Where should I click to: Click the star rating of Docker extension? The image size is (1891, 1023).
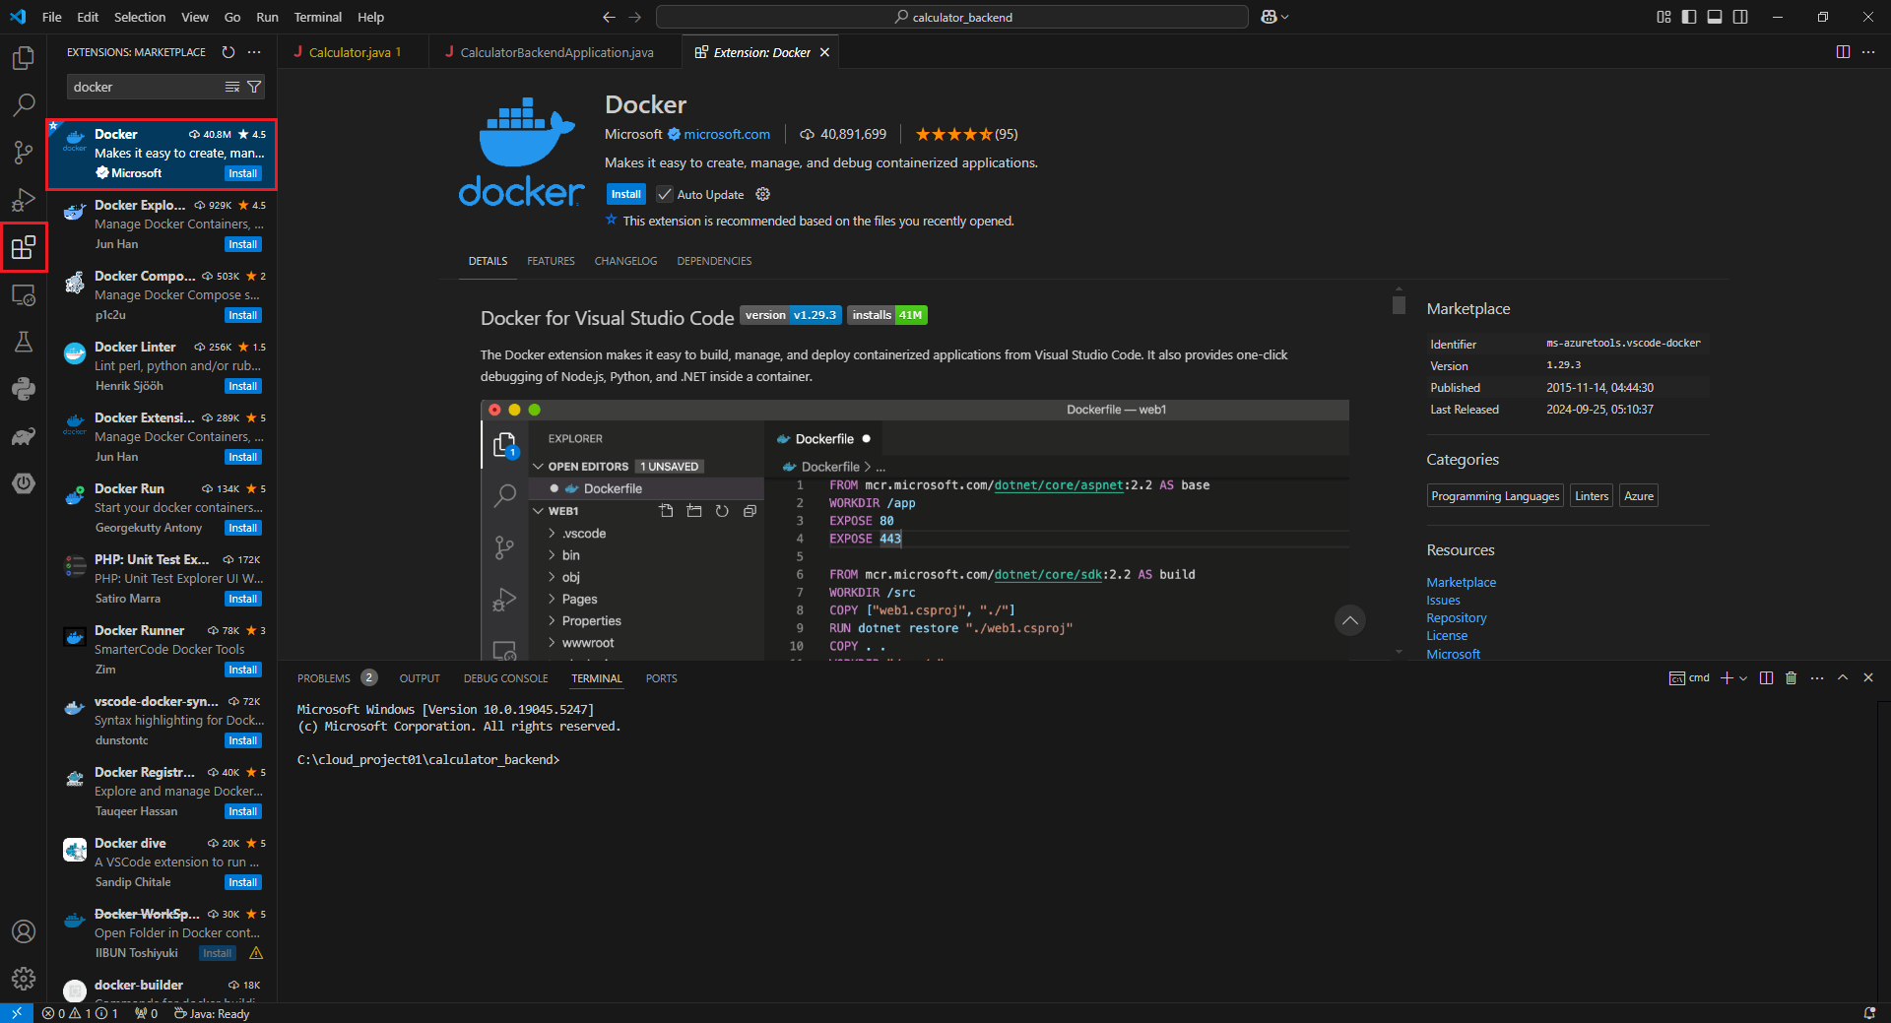click(965, 134)
